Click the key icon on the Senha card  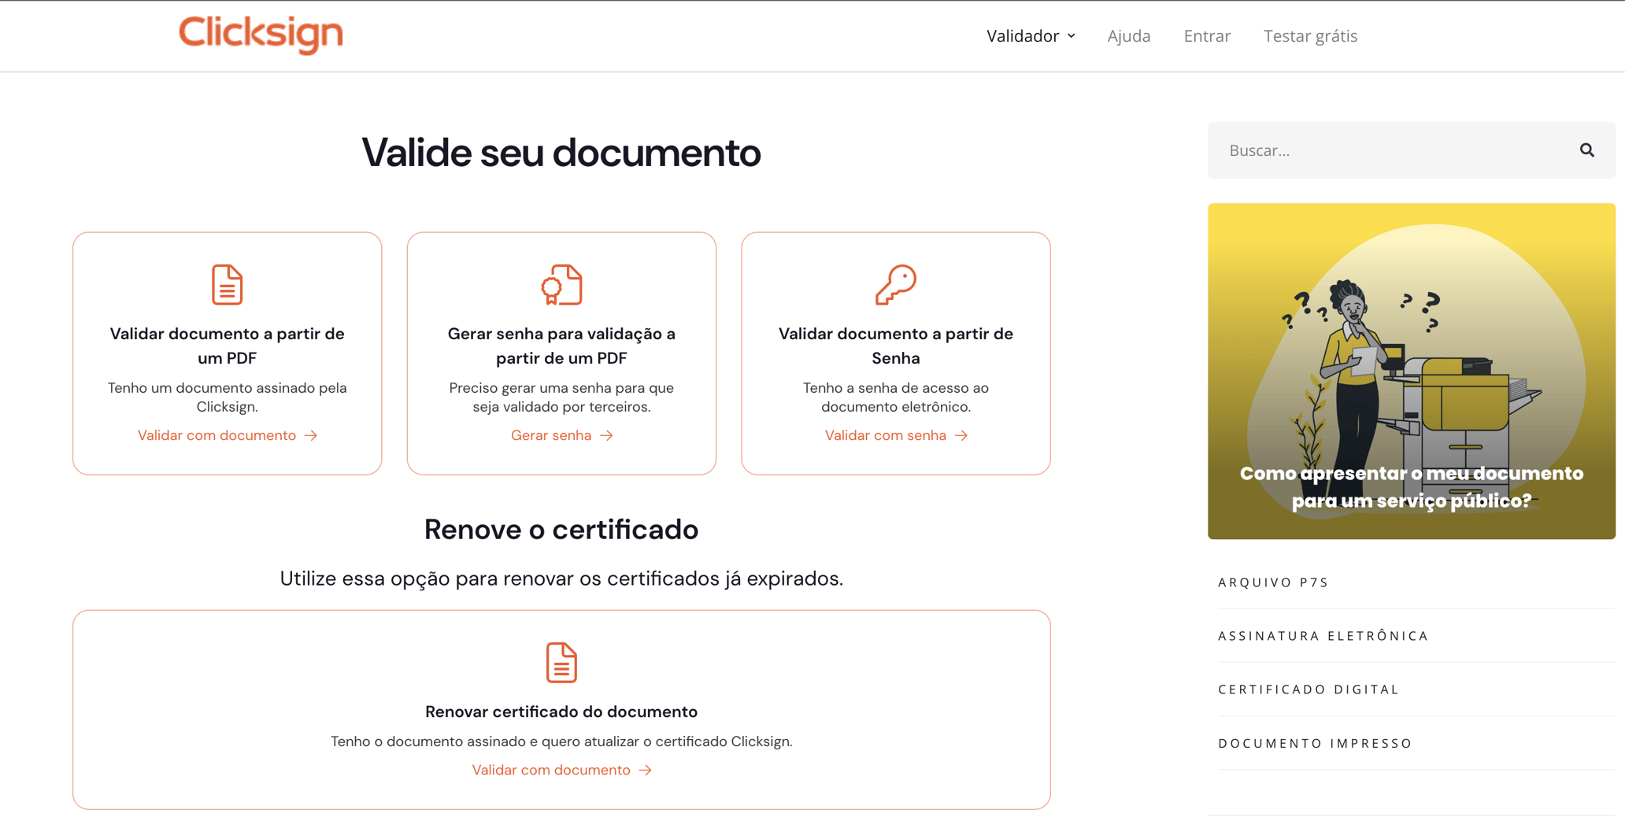tap(895, 285)
